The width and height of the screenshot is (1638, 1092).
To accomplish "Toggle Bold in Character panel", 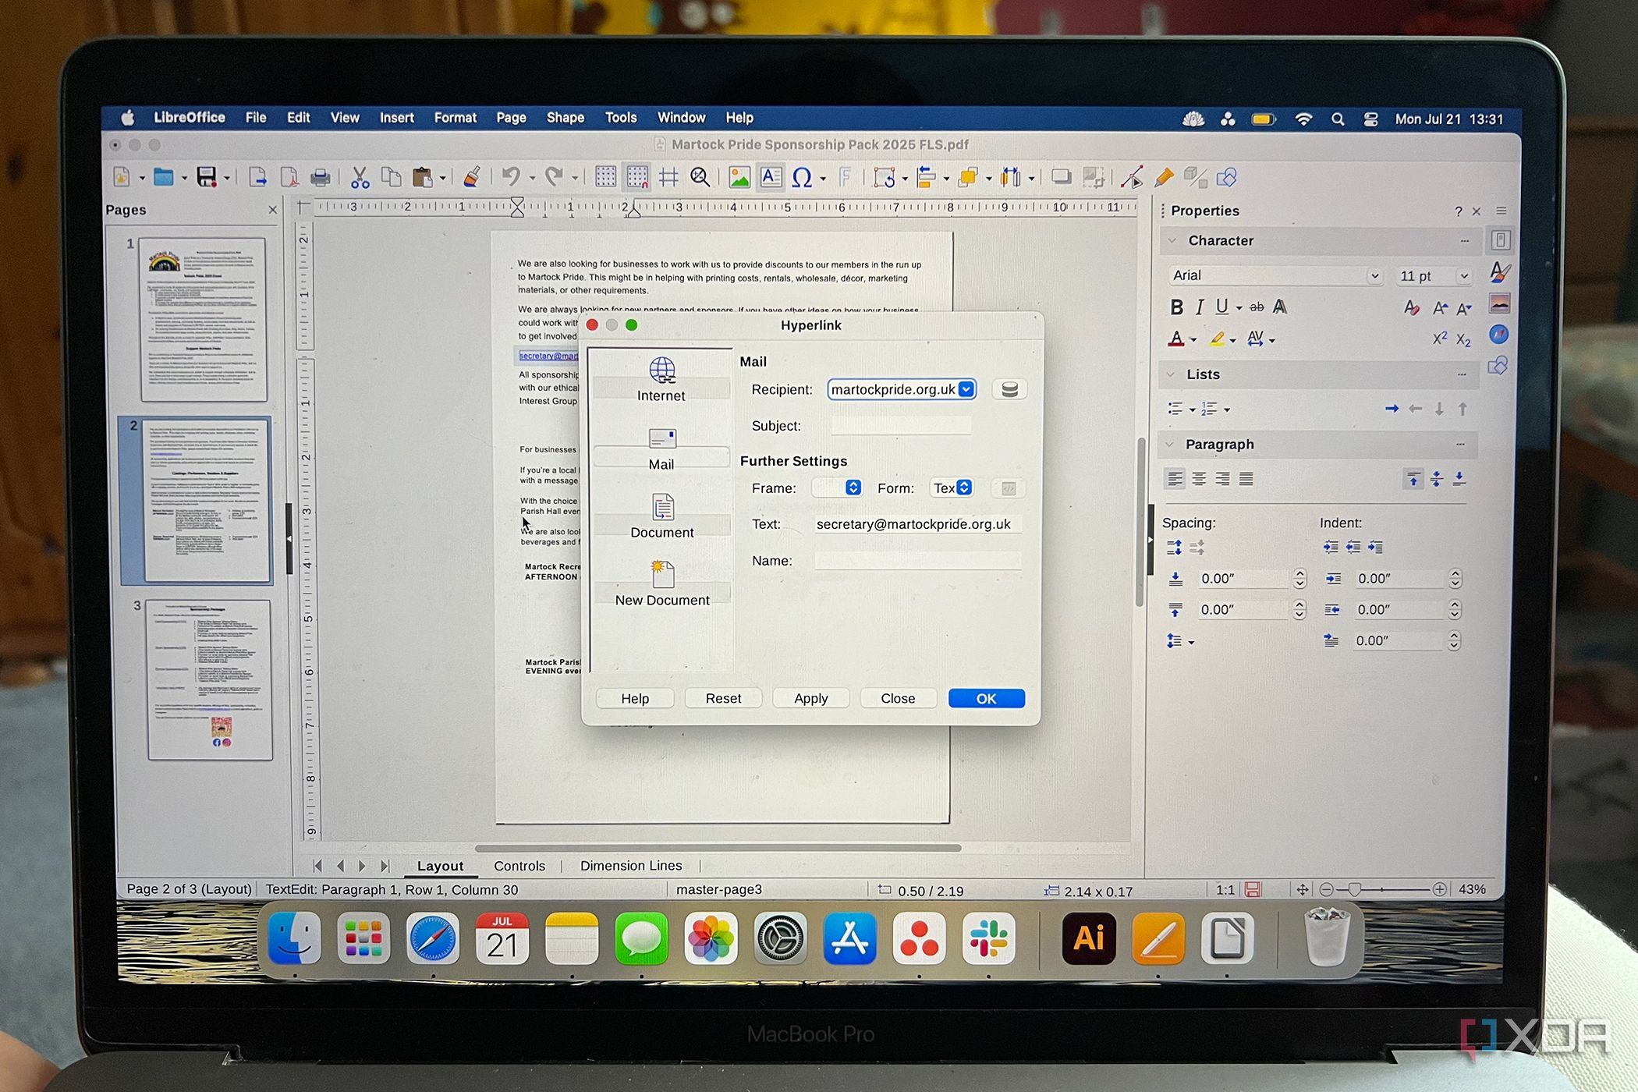I will (x=1176, y=307).
